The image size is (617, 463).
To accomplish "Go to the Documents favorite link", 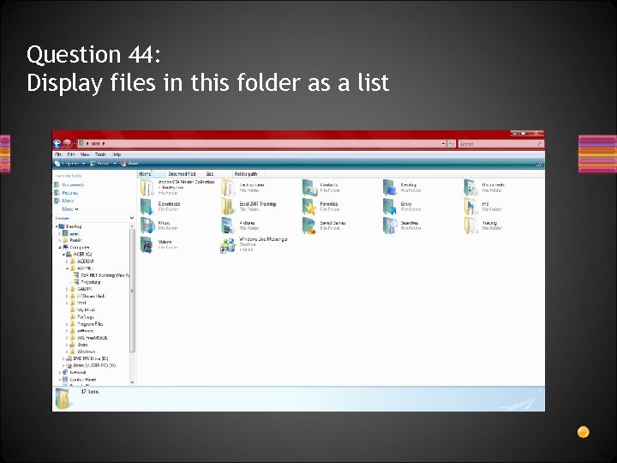I will pyautogui.click(x=69, y=184).
